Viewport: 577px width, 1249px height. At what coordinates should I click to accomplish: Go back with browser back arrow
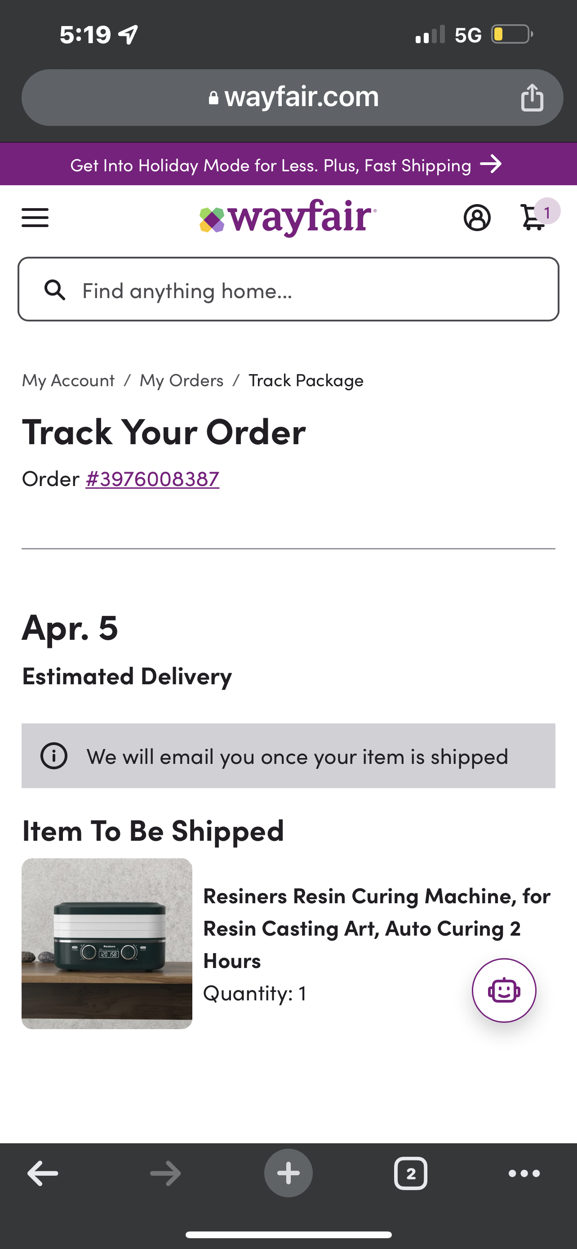coord(43,1173)
